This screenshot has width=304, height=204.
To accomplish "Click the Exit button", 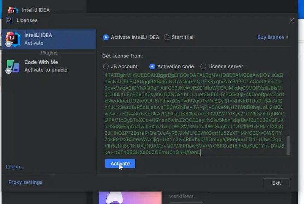I will click(276, 183).
